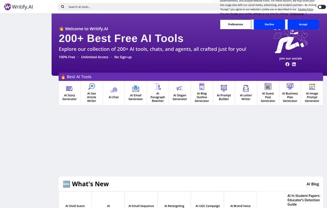Open the Facebook social icon
Viewport: 327px width, 208px height.
coord(287,64)
